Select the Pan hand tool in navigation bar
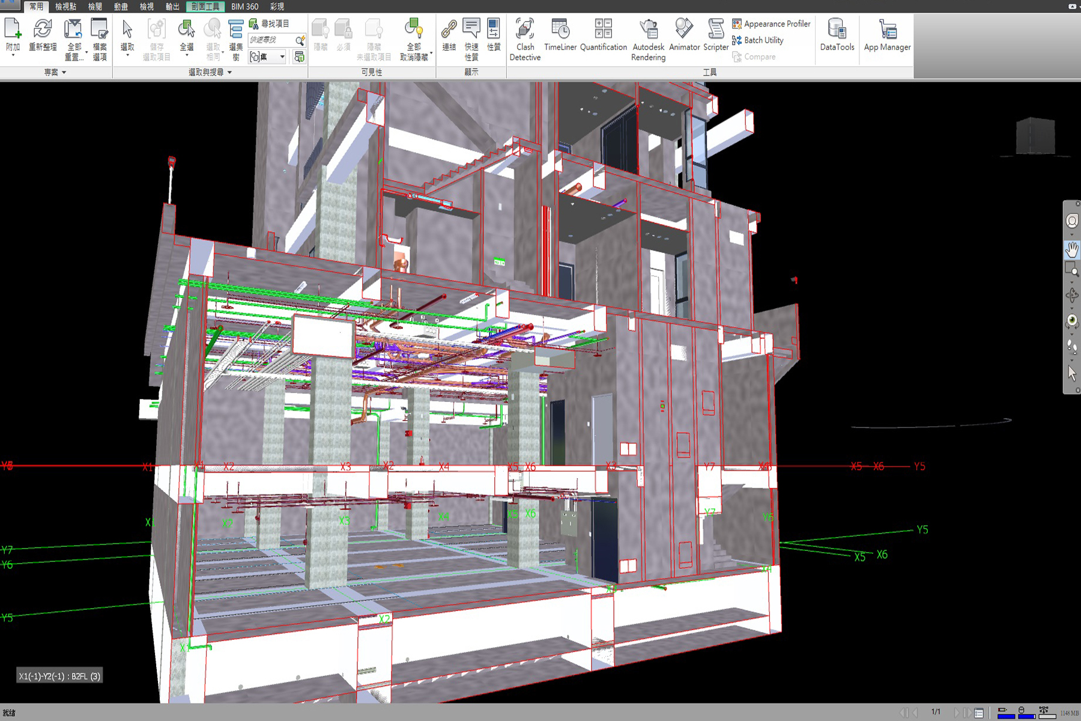Viewport: 1081px width, 721px height. click(1072, 249)
